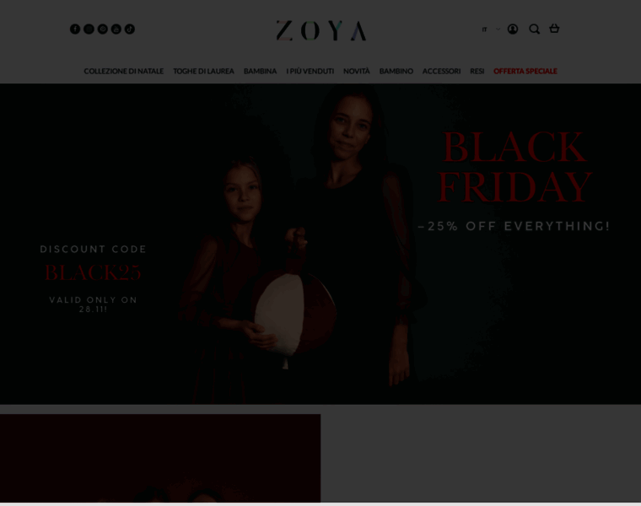This screenshot has height=506, width=641.
Task: Click the search magnifier icon
Action: (x=534, y=29)
